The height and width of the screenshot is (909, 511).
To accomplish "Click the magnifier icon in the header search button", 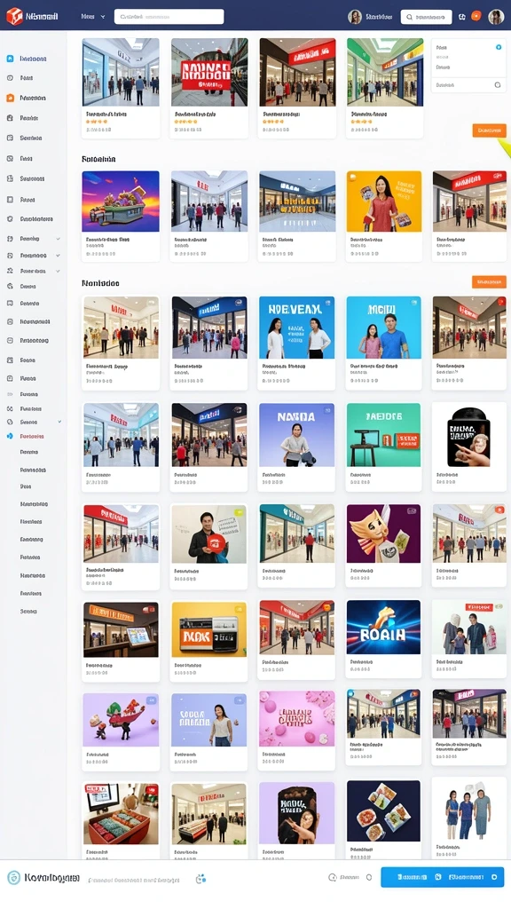I will pos(409,17).
